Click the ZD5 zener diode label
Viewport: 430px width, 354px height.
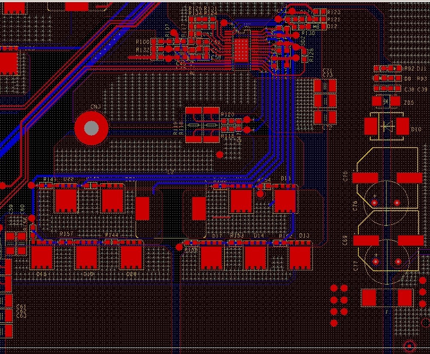[409, 102]
